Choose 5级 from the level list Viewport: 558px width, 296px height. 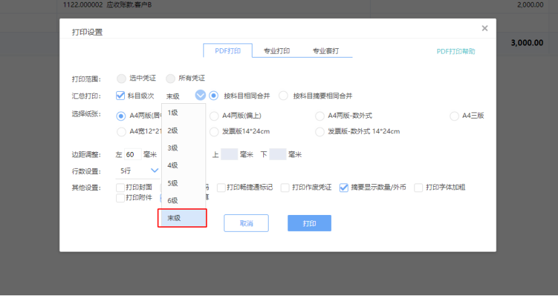click(183, 183)
